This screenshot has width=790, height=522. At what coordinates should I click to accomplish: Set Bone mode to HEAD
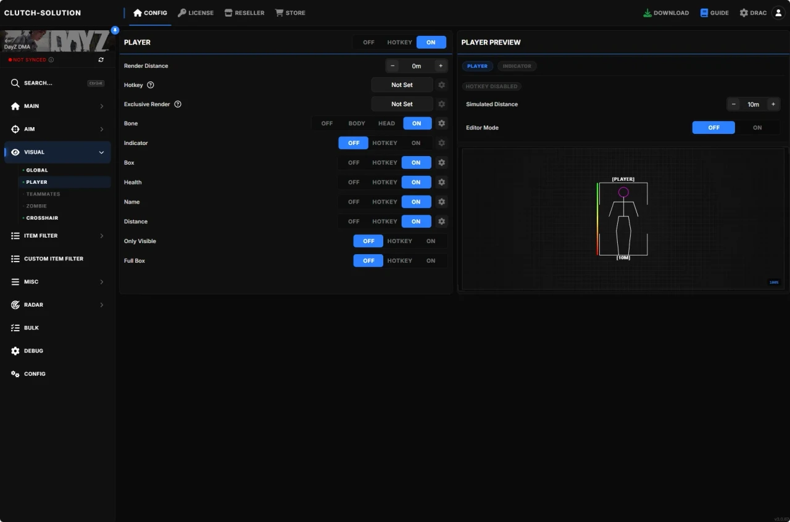tap(386, 123)
